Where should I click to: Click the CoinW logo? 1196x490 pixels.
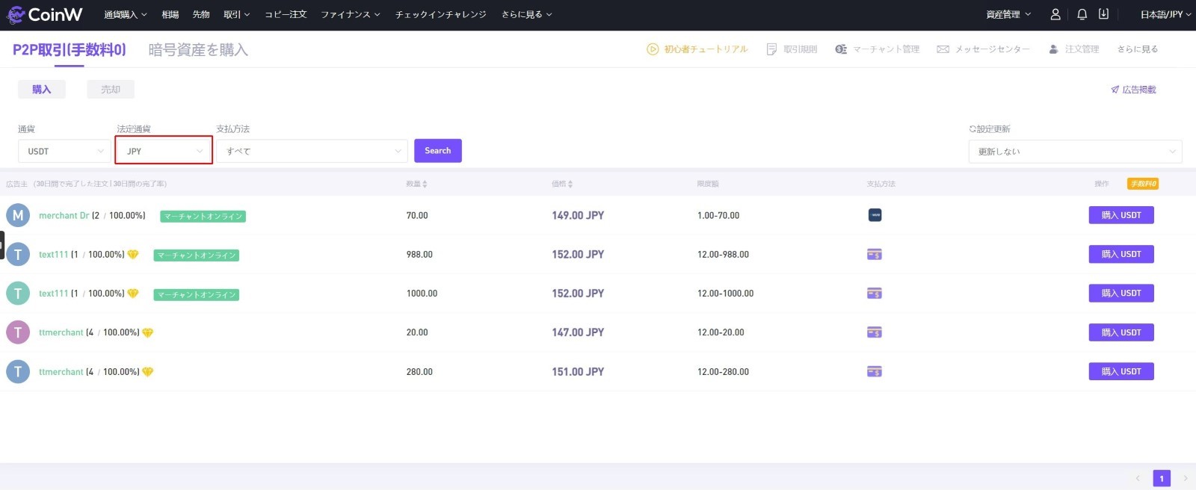[x=44, y=14]
